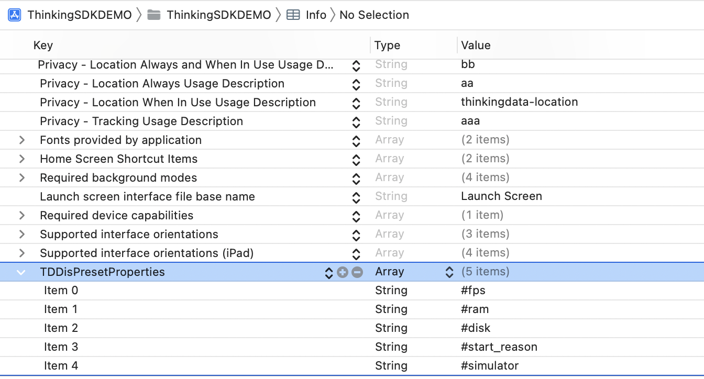
Task: Select the Item 1 row key
Action: (x=61, y=309)
